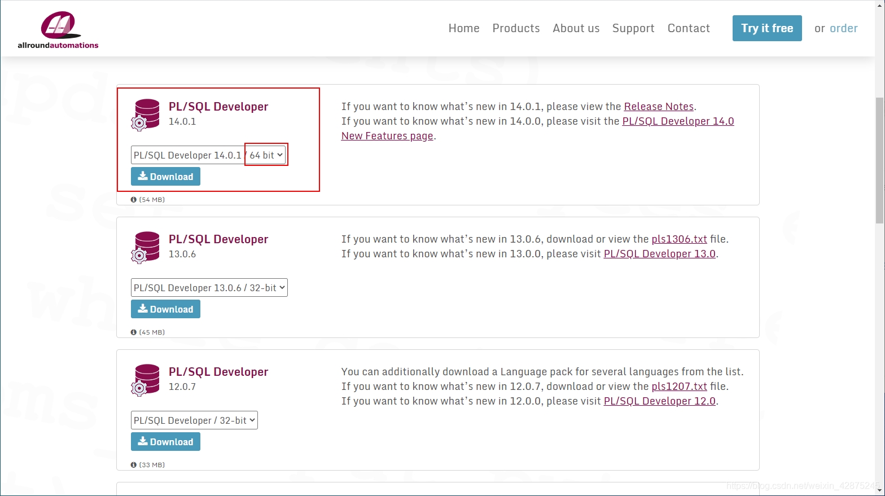Click the PL/SQL Developer 13.0.6 heading

[x=218, y=239]
